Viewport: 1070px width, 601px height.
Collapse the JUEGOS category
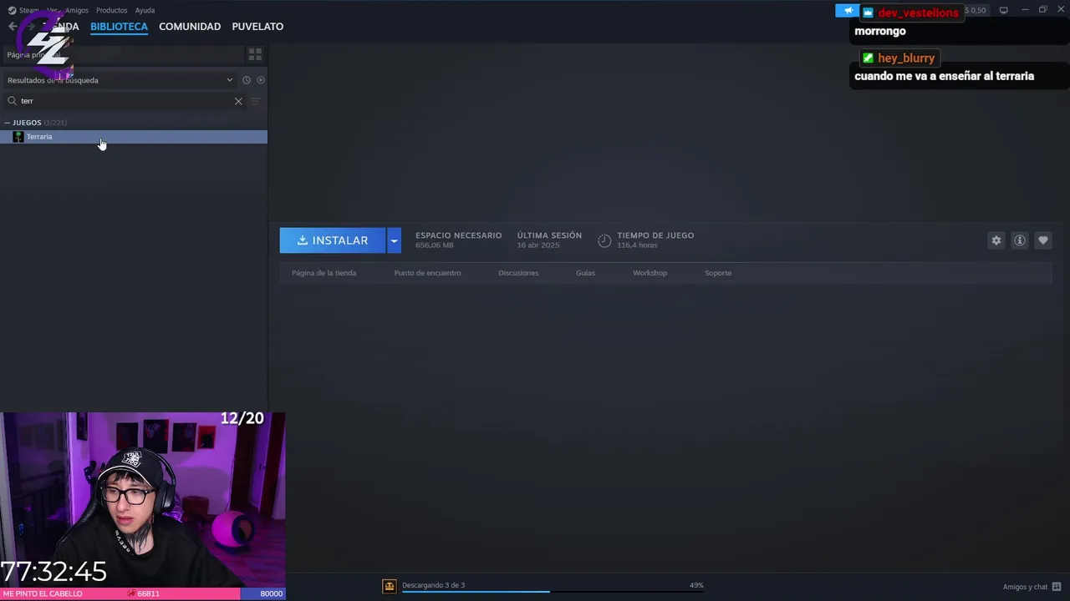pyautogui.click(x=7, y=123)
